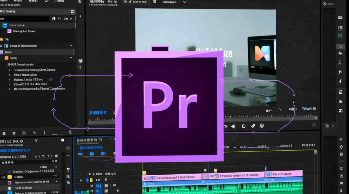Select the green icon in the right vertical toolbar
This screenshot has width=349, height=194.
coord(340,35)
